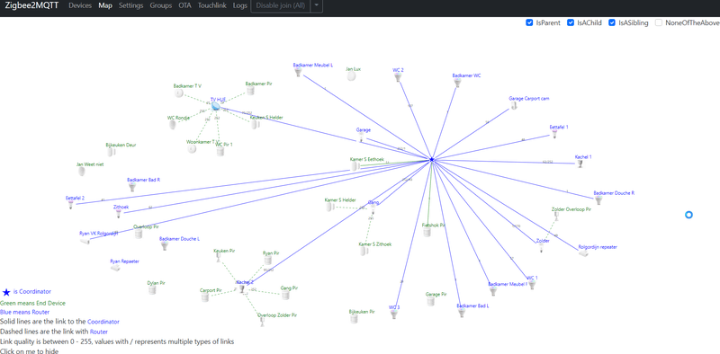Click the Rolgordijn repeater node
Screen dimensions: 720x354
[583, 253]
